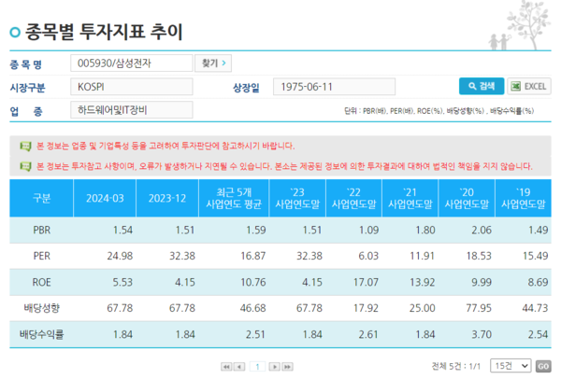Go to the previous page icon
561x379 pixels.
[x=239, y=367]
